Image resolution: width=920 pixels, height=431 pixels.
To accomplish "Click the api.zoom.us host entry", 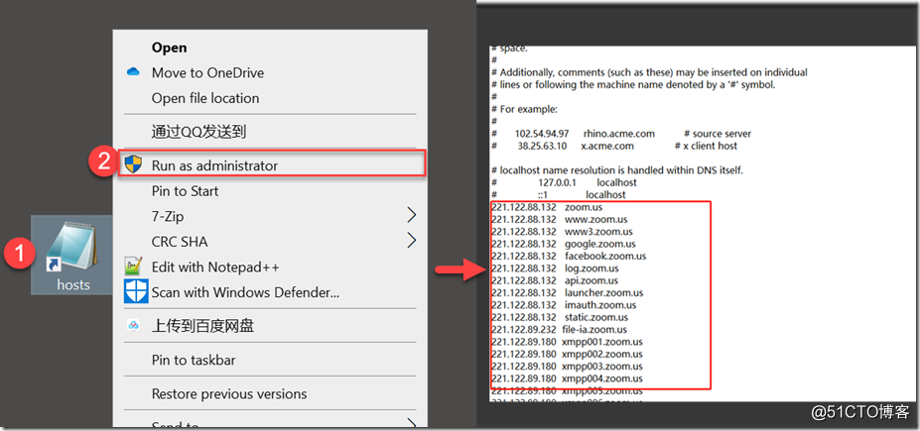I will (x=555, y=280).
